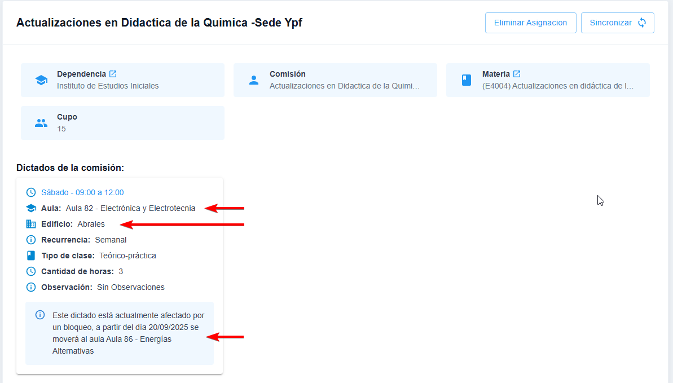673x383 pixels.
Task: Click the building icon beside Edificio
Action: (x=31, y=224)
